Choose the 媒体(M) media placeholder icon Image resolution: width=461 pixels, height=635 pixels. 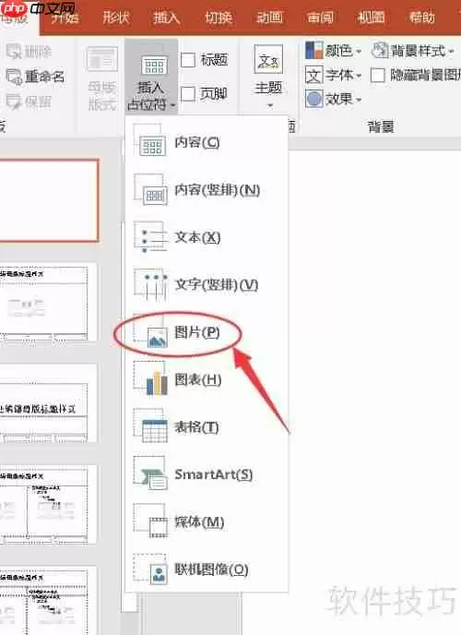150,521
